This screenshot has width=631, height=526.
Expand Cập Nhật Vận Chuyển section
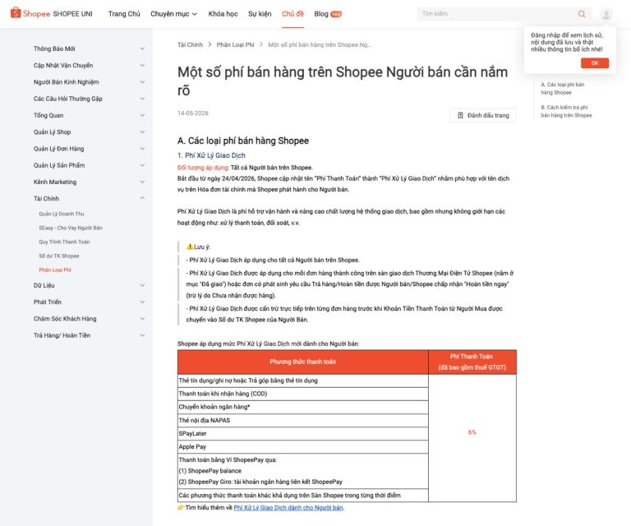click(89, 65)
